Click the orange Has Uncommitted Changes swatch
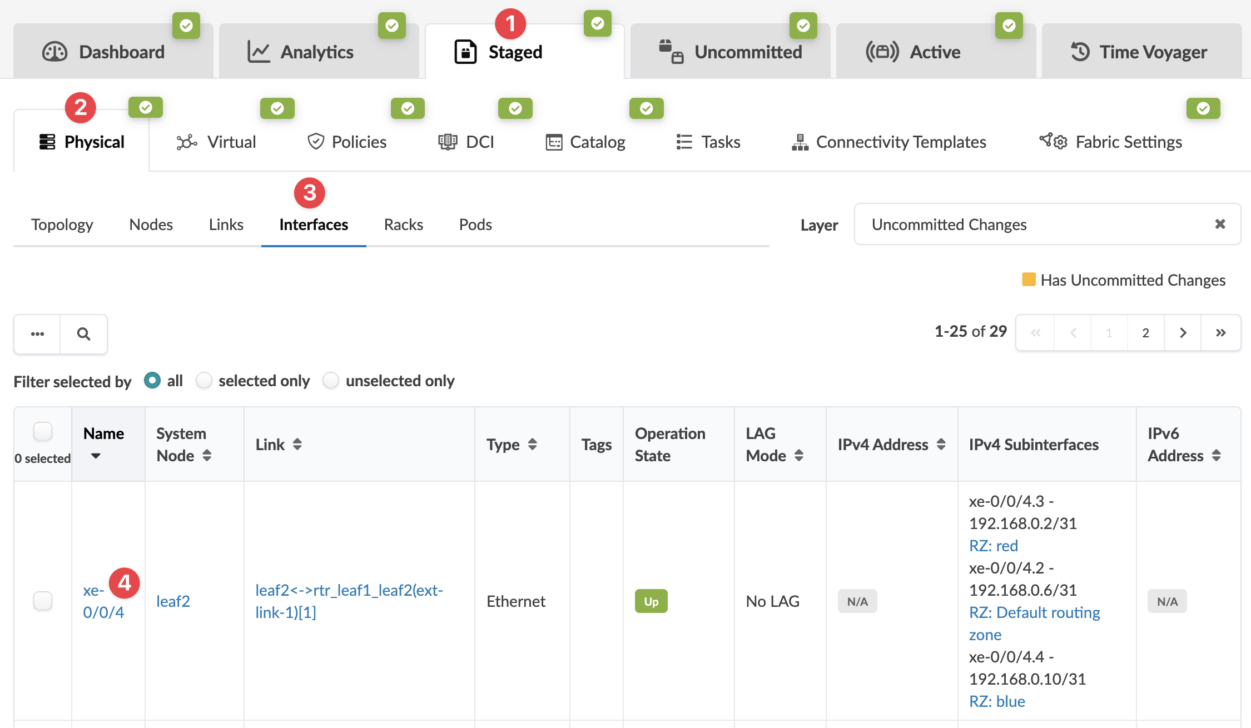Viewport: 1251px width, 728px height. pyautogui.click(x=1029, y=280)
